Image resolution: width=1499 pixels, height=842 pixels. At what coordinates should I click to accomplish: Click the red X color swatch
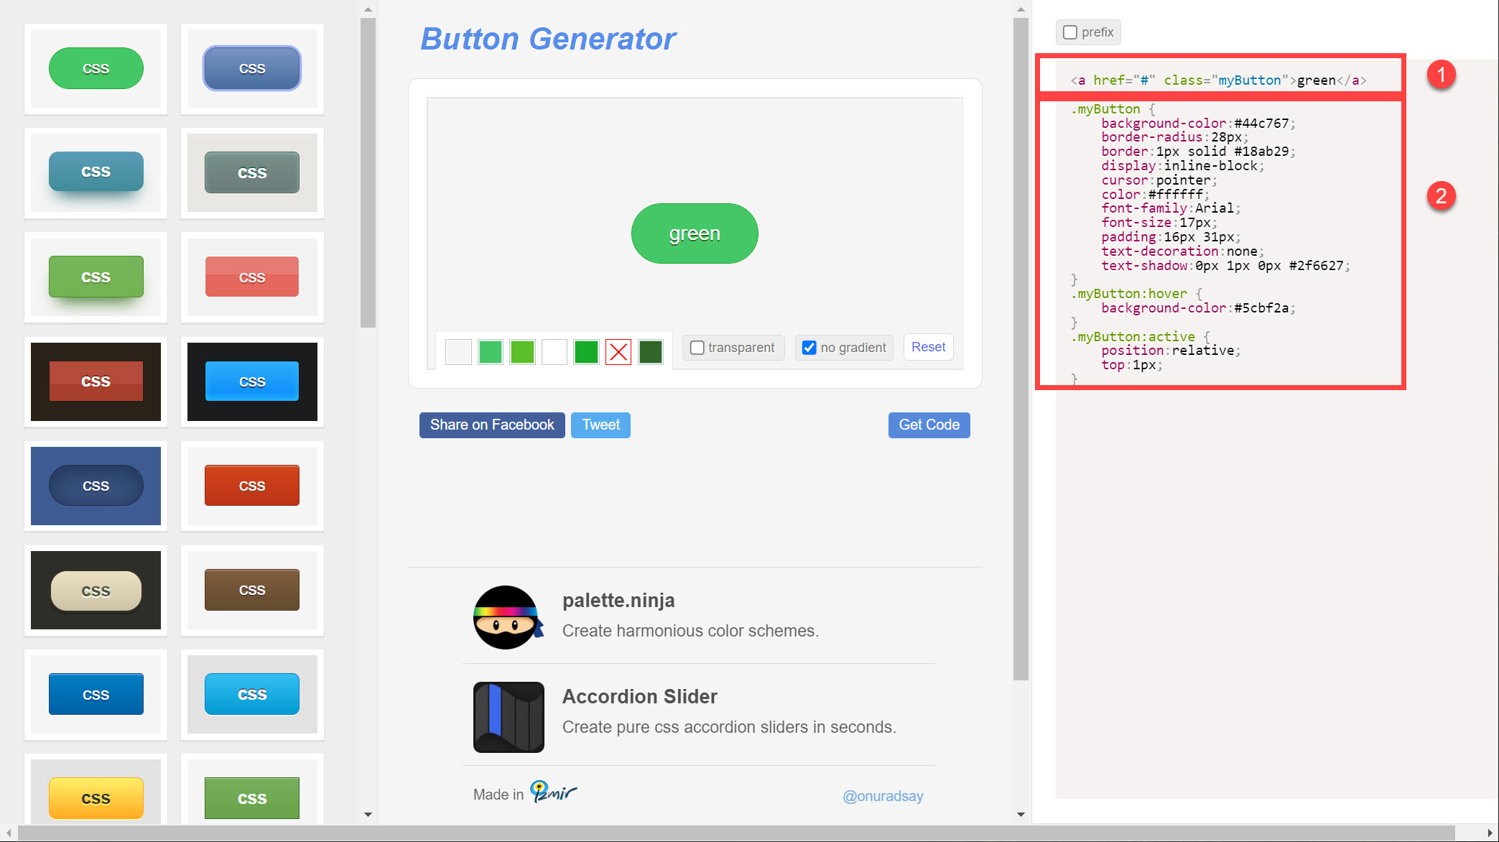pos(618,352)
